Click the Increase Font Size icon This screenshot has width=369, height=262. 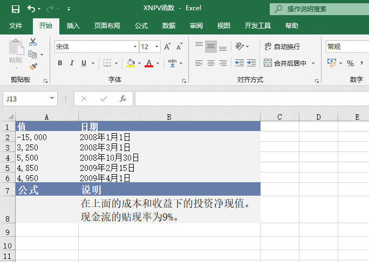pos(168,47)
